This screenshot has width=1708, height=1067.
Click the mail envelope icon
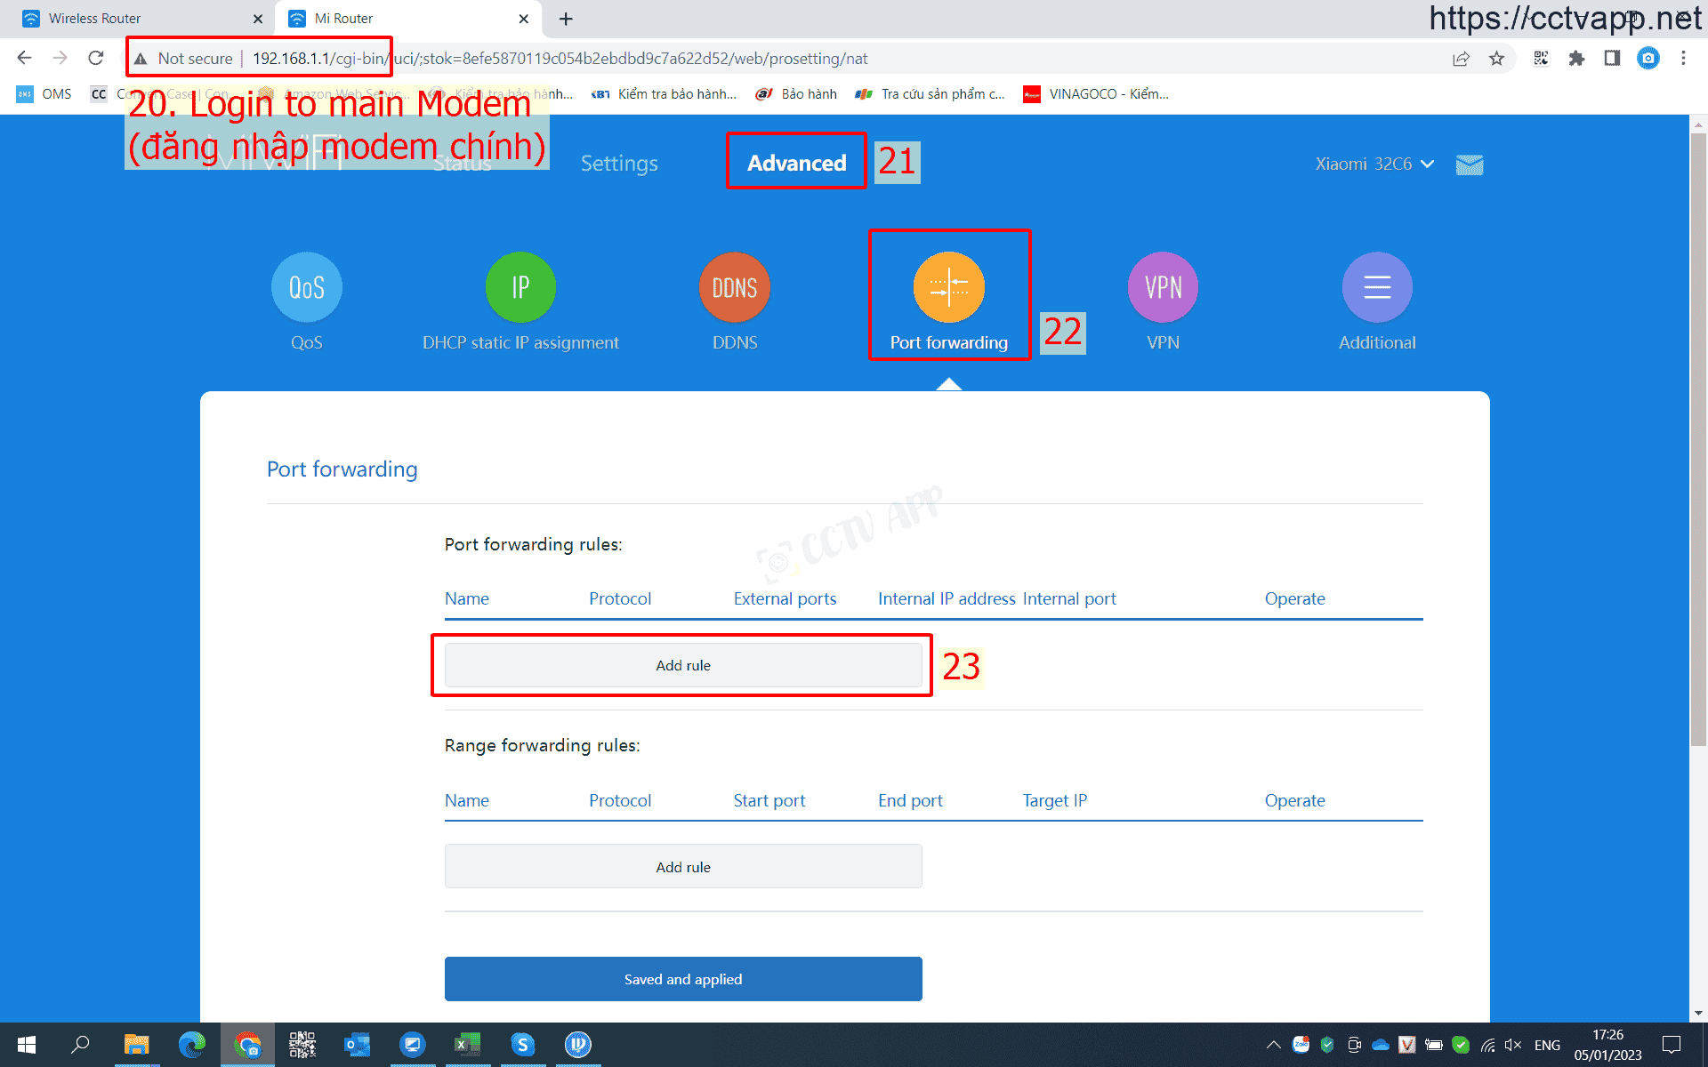point(1469,164)
